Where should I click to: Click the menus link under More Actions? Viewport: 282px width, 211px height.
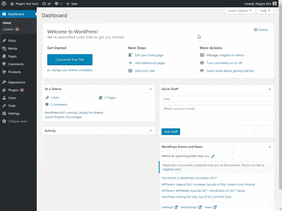click(x=240, y=55)
